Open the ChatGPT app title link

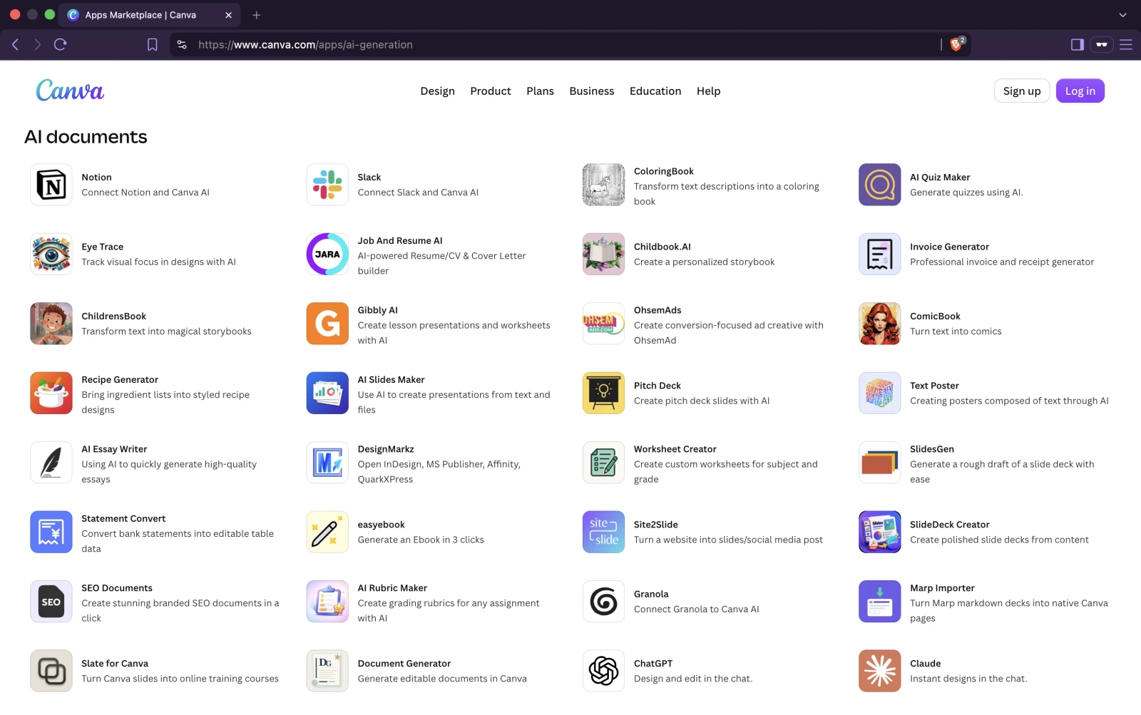[x=653, y=664]
